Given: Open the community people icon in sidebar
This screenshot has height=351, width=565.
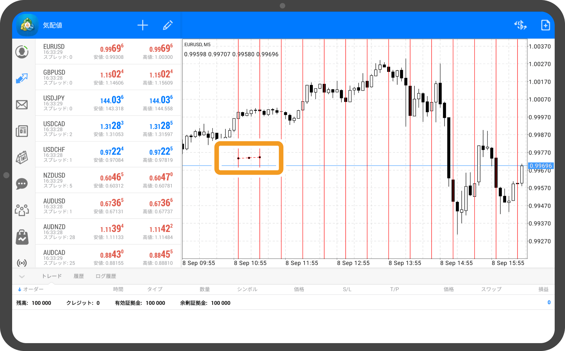Looking at the screenshot, I should coord(22,210).
